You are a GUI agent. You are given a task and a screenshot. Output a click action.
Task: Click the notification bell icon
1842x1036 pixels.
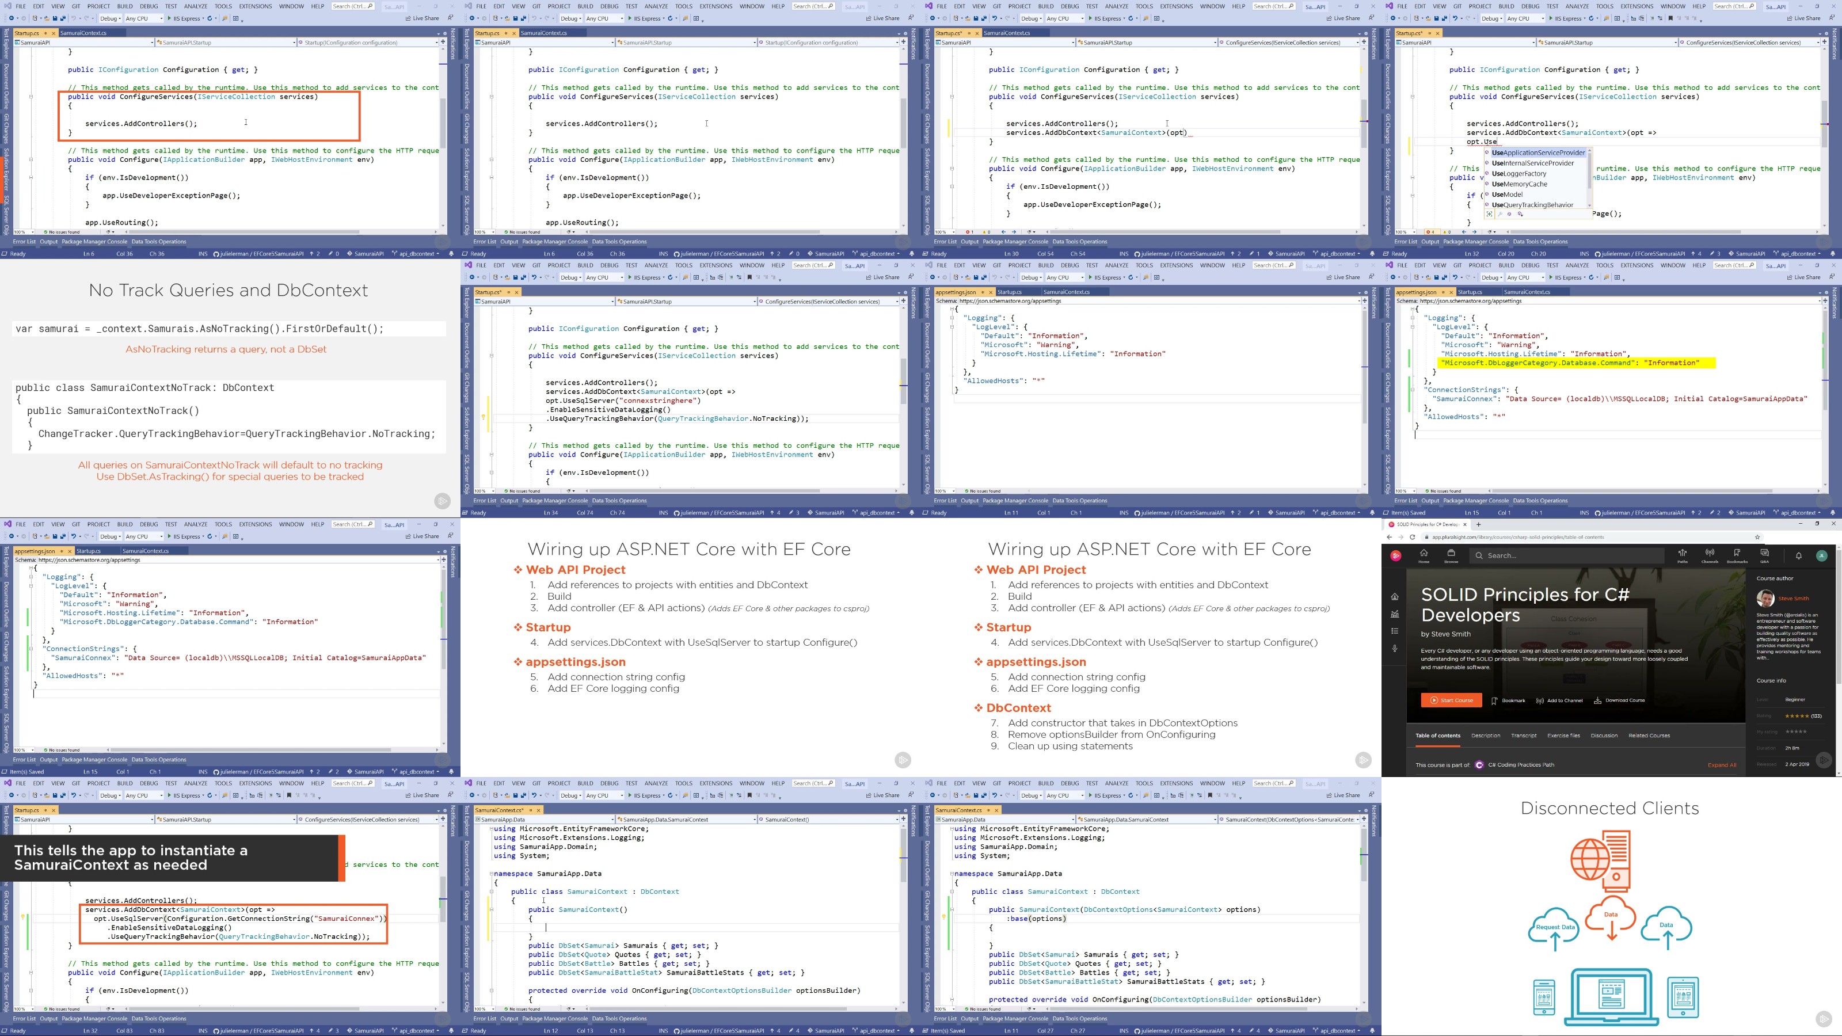[1798, 555]
